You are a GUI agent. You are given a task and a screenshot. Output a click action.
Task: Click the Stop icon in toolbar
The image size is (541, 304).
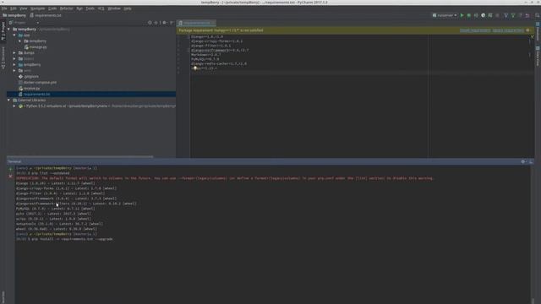point(497,15)
